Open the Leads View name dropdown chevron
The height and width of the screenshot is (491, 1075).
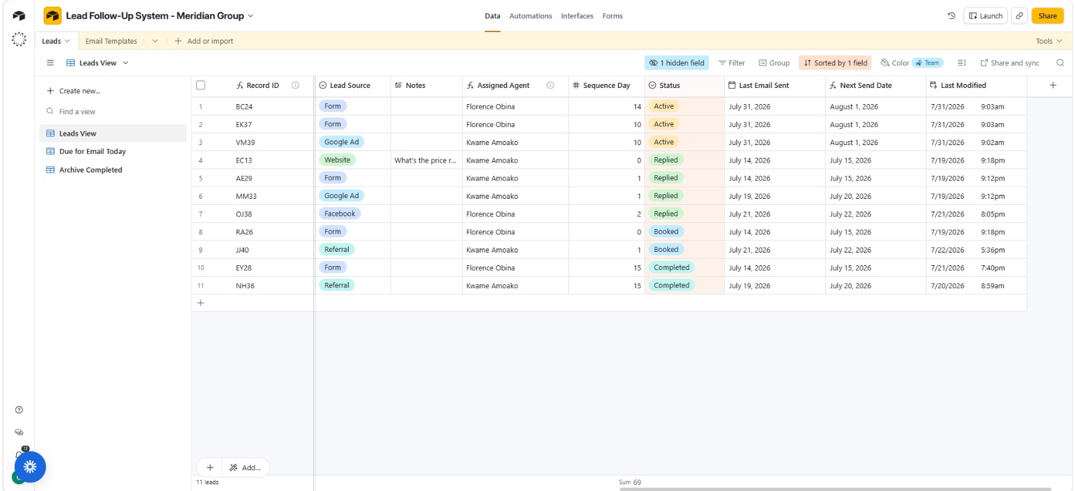[x=126, y=62]
